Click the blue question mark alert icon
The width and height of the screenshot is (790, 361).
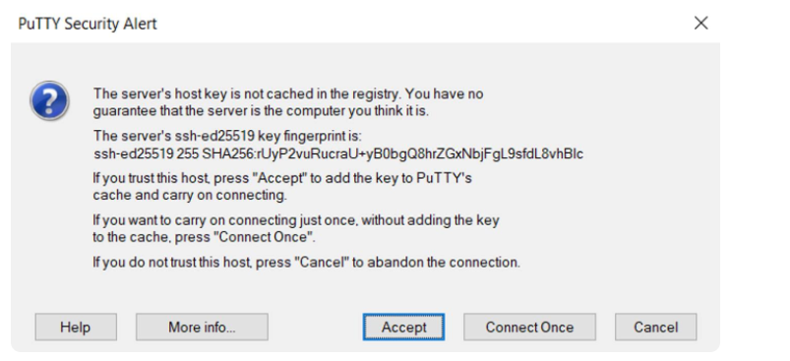(x=49, y=100)
